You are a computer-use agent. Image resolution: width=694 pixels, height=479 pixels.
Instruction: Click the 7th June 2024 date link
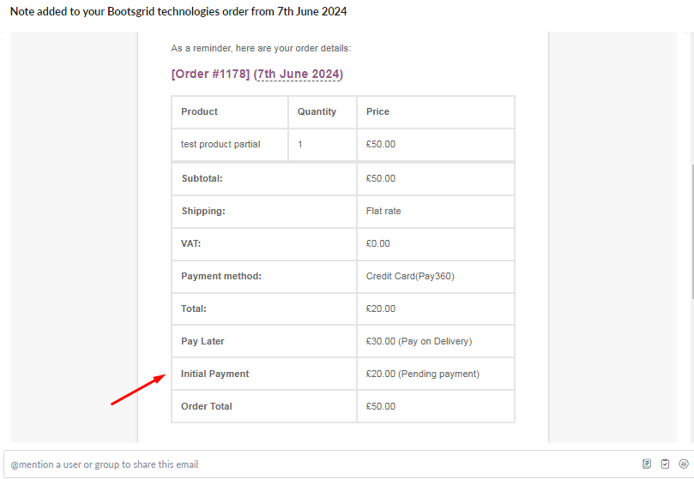tap(299, 74)
